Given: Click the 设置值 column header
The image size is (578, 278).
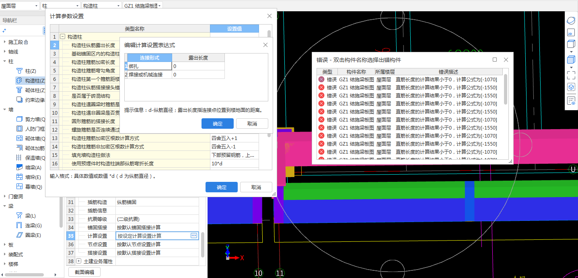Looking at the screenshot, I should [x=234, y=29].
